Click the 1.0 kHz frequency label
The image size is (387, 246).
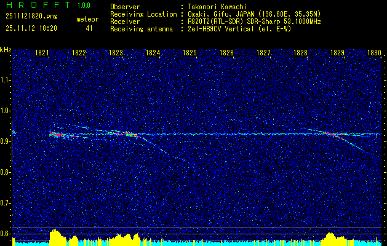point(5,111)
